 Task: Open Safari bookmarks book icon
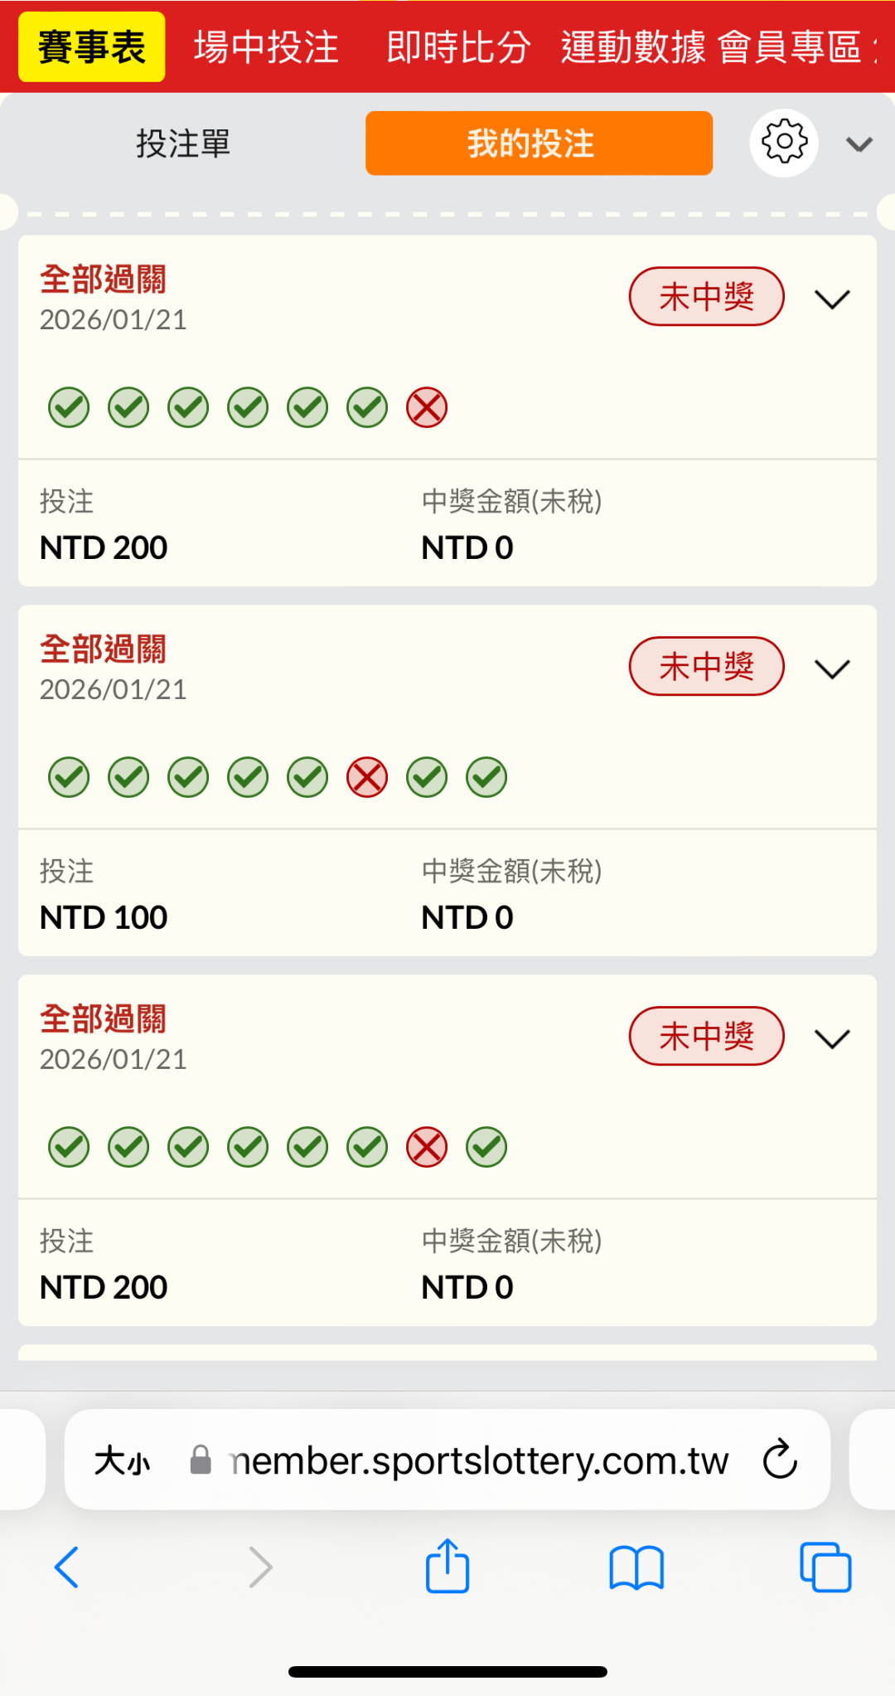(636, 1567)
